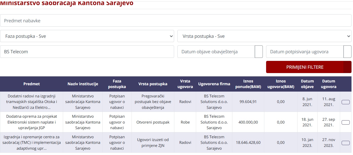Select the Datum ugovora column header
353x155 pixels.
(329, 84)
